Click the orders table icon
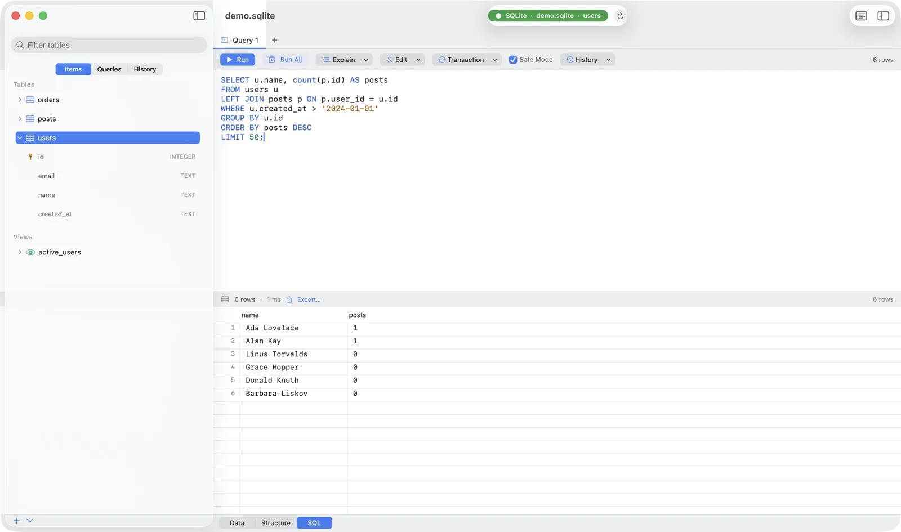Screen dimensions: 901x532 (x=30, y=100)
